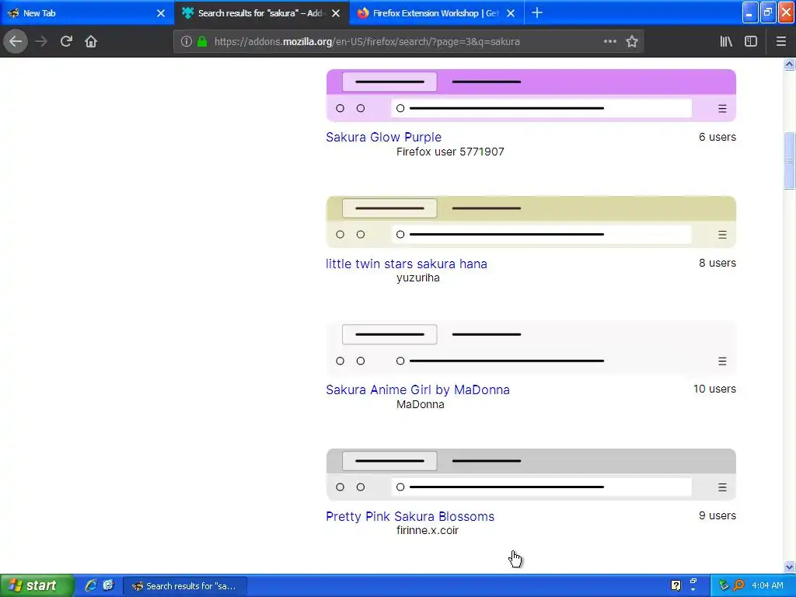The image size is (796, 597).
Task: Open the Windows Start menu
Action: [37, 585]
